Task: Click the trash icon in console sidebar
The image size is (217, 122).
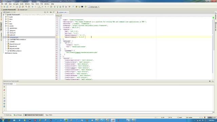Action: (x=4, y=106)
